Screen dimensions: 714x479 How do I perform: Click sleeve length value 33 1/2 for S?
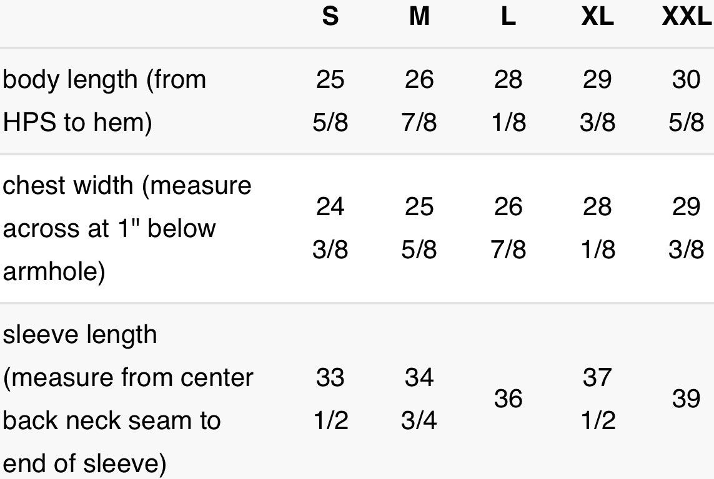(330, 399)
